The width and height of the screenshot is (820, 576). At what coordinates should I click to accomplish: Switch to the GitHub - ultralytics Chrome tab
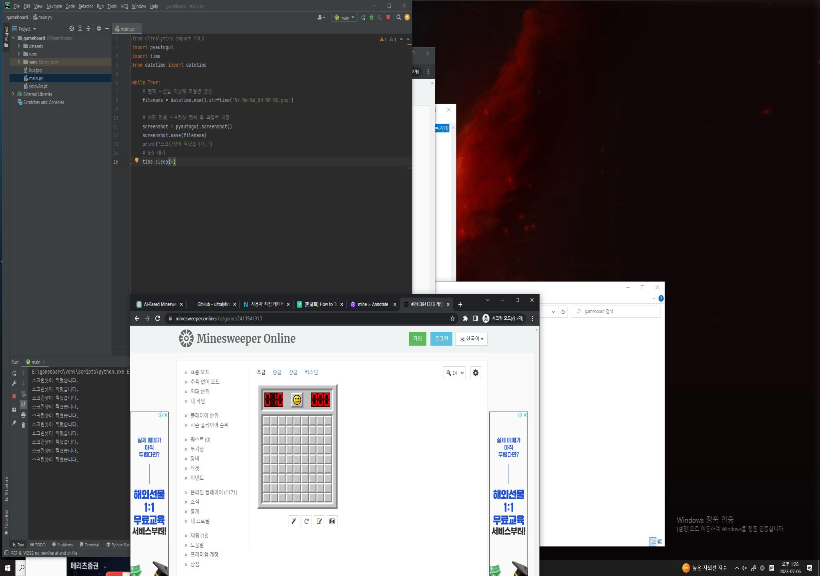click(x=213, y=304)
